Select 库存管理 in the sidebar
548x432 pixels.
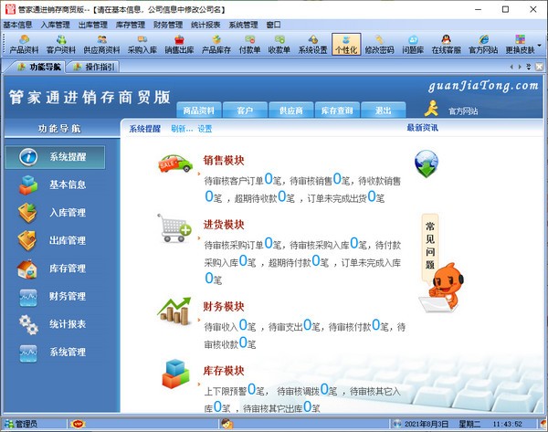pos(55,269)
